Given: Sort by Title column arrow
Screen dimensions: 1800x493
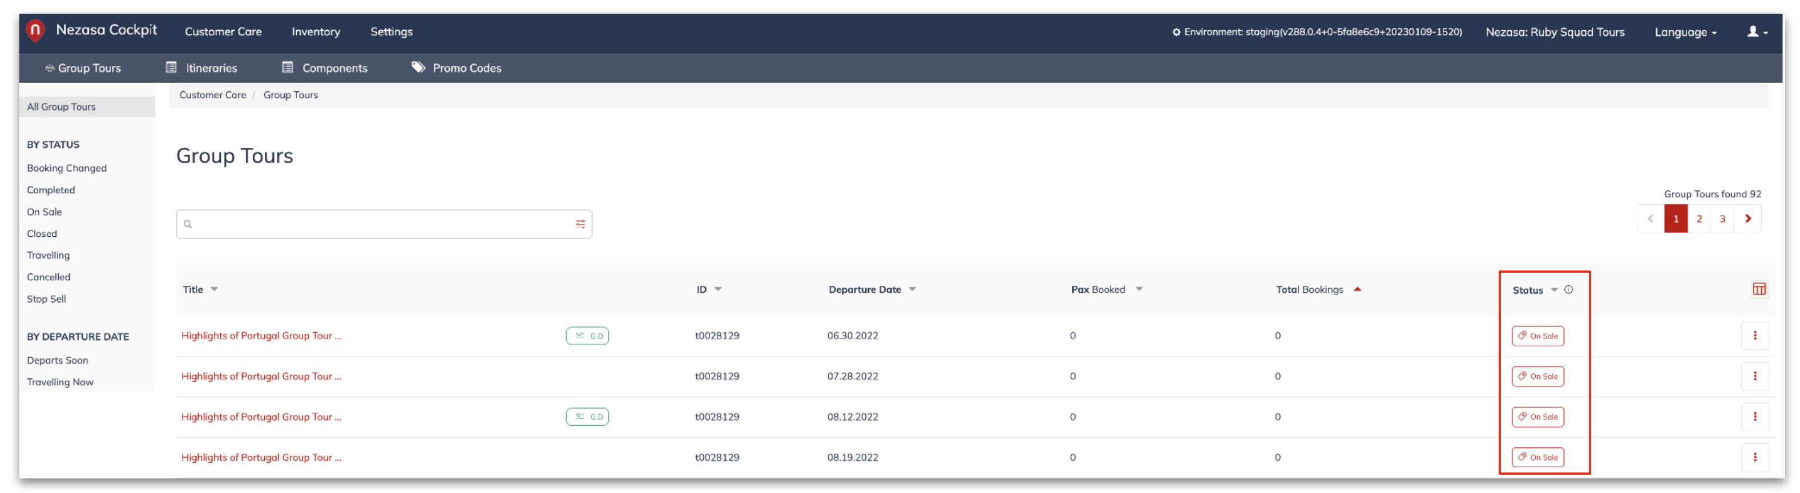Looking at the screenshot, I should tap(215, 289).
